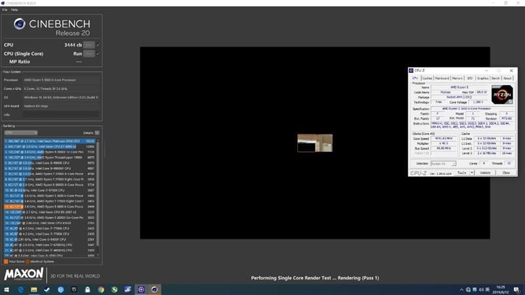Image resolution: width=525 pixels, height=295 pixels.
Task: Select the Core i5-9400F ranking row
Action: (x=50, y=239)
